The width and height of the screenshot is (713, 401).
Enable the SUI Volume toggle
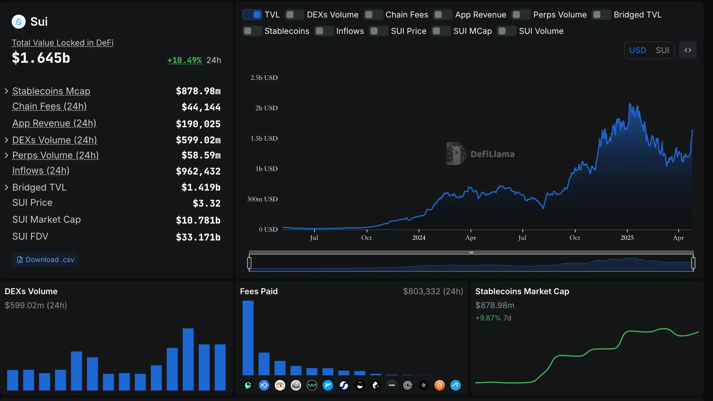(x=507, y=31)
